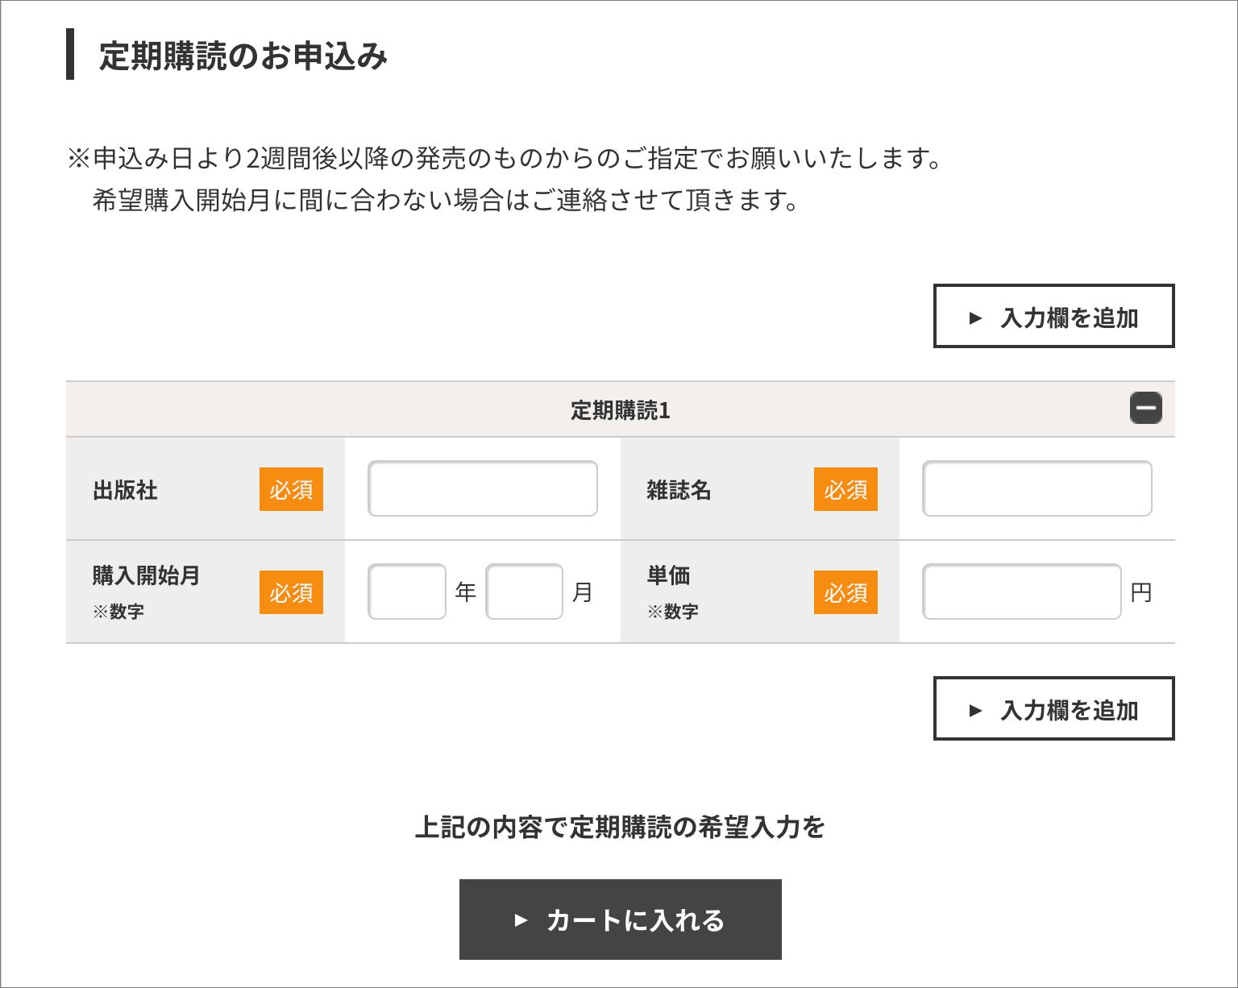Image resolution: width=1238 pixels, height=988 pixels.
Task: Click the 出版社 field label
Action: tap(125, 490)
